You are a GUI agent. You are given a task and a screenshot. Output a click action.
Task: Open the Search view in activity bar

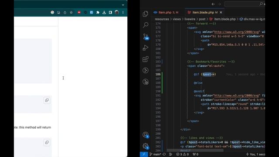146,25
